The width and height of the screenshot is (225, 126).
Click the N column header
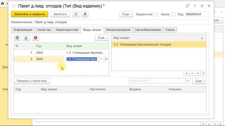tap(24, 46)
